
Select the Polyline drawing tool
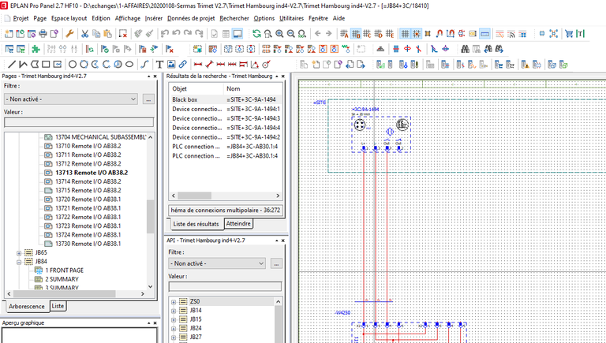tap(23, 64)
